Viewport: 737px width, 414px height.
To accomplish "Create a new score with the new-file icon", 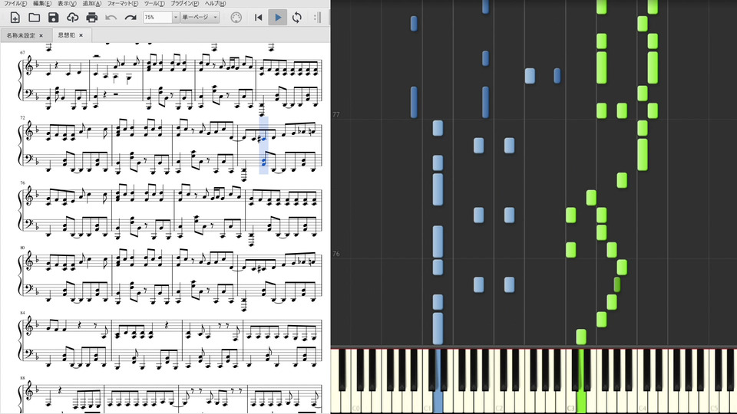I will [x=15, y=18].
